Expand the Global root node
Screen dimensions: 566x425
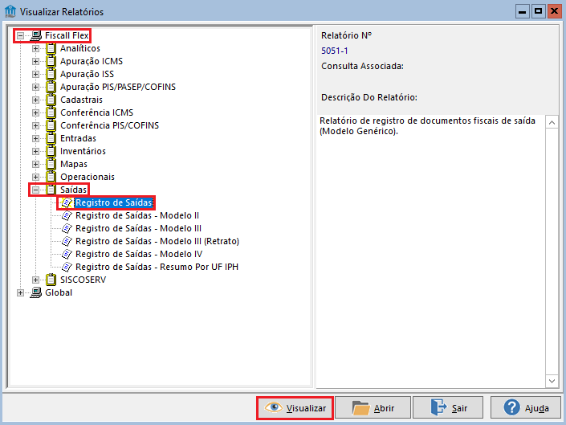pyautogui.click(x=21, y=293)
